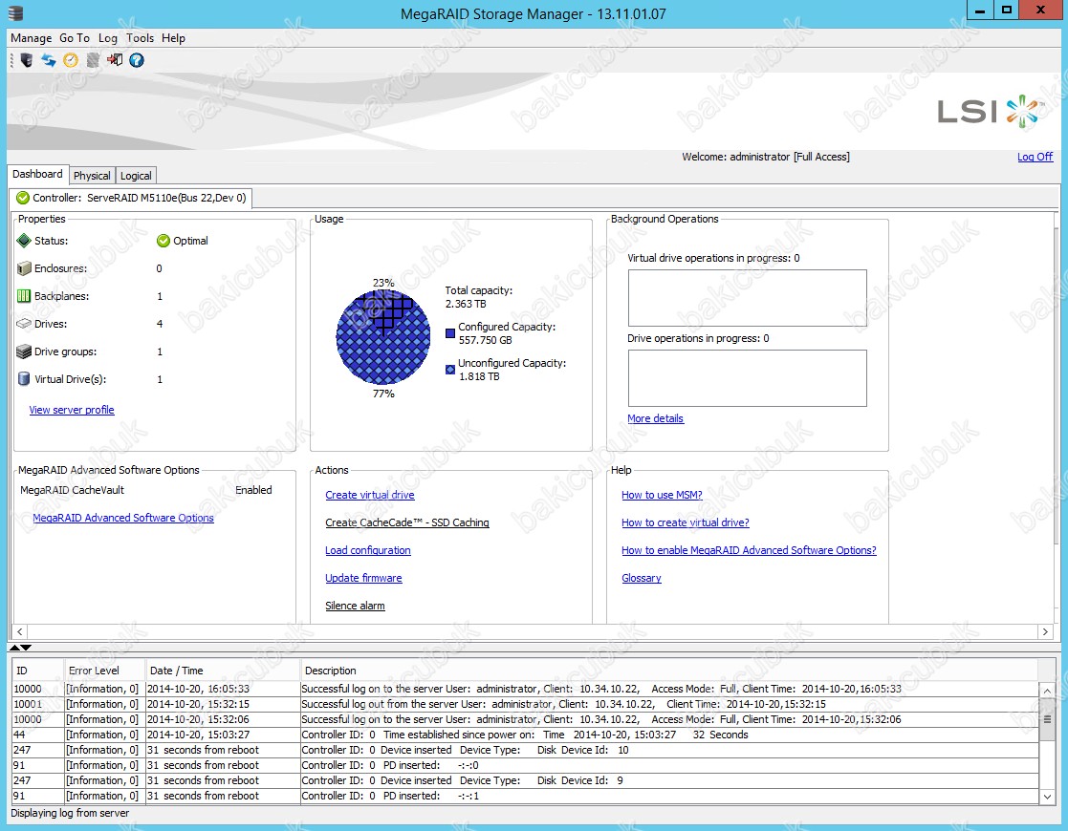
Task: Select log row with ID 10001
Action: click(x=525, y=704)
